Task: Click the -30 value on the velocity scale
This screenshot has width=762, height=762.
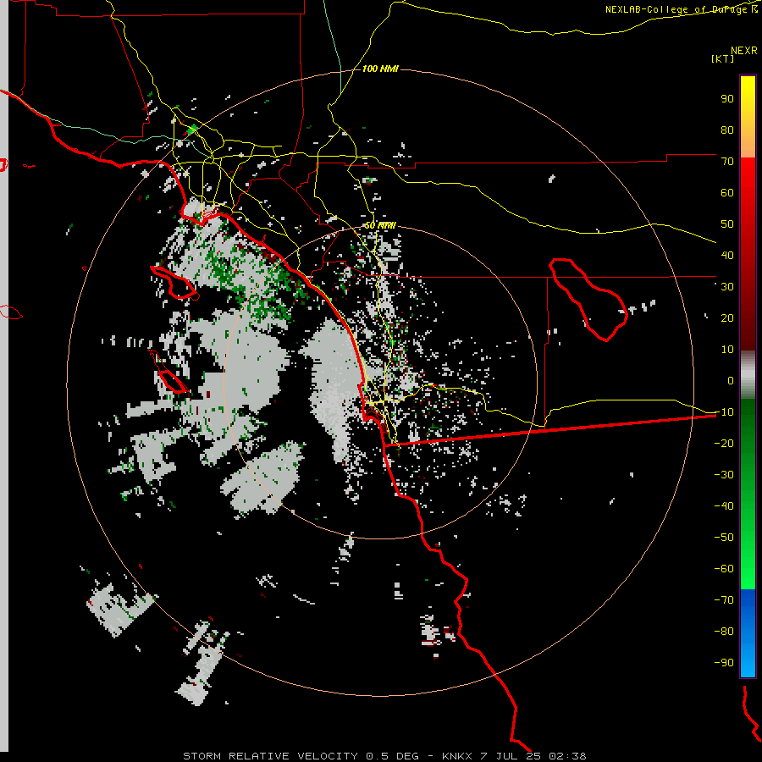Action: tap(724, 474)
